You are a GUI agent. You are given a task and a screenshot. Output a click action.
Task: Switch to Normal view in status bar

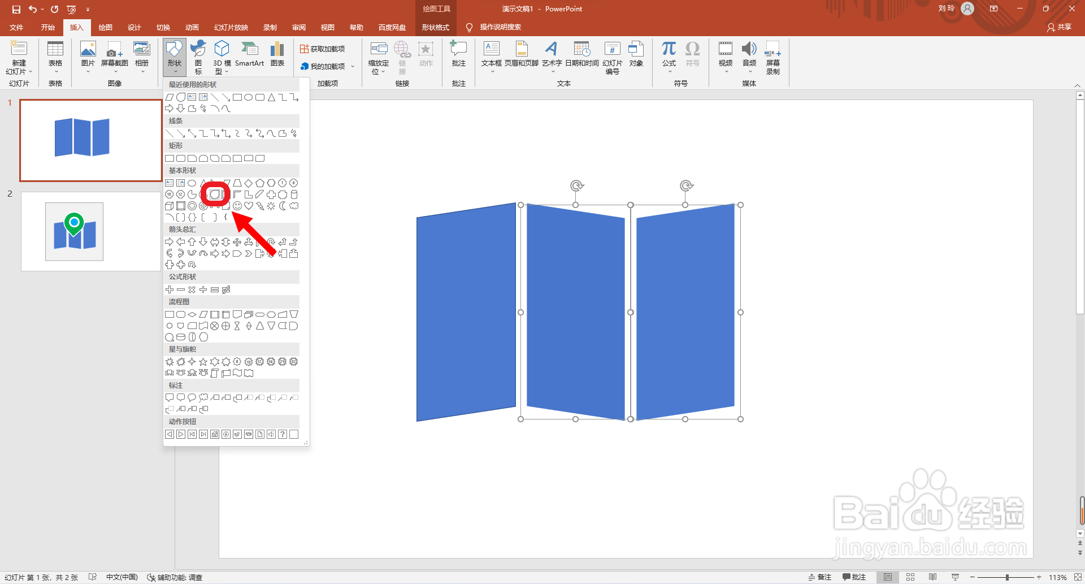coord(888,577)
